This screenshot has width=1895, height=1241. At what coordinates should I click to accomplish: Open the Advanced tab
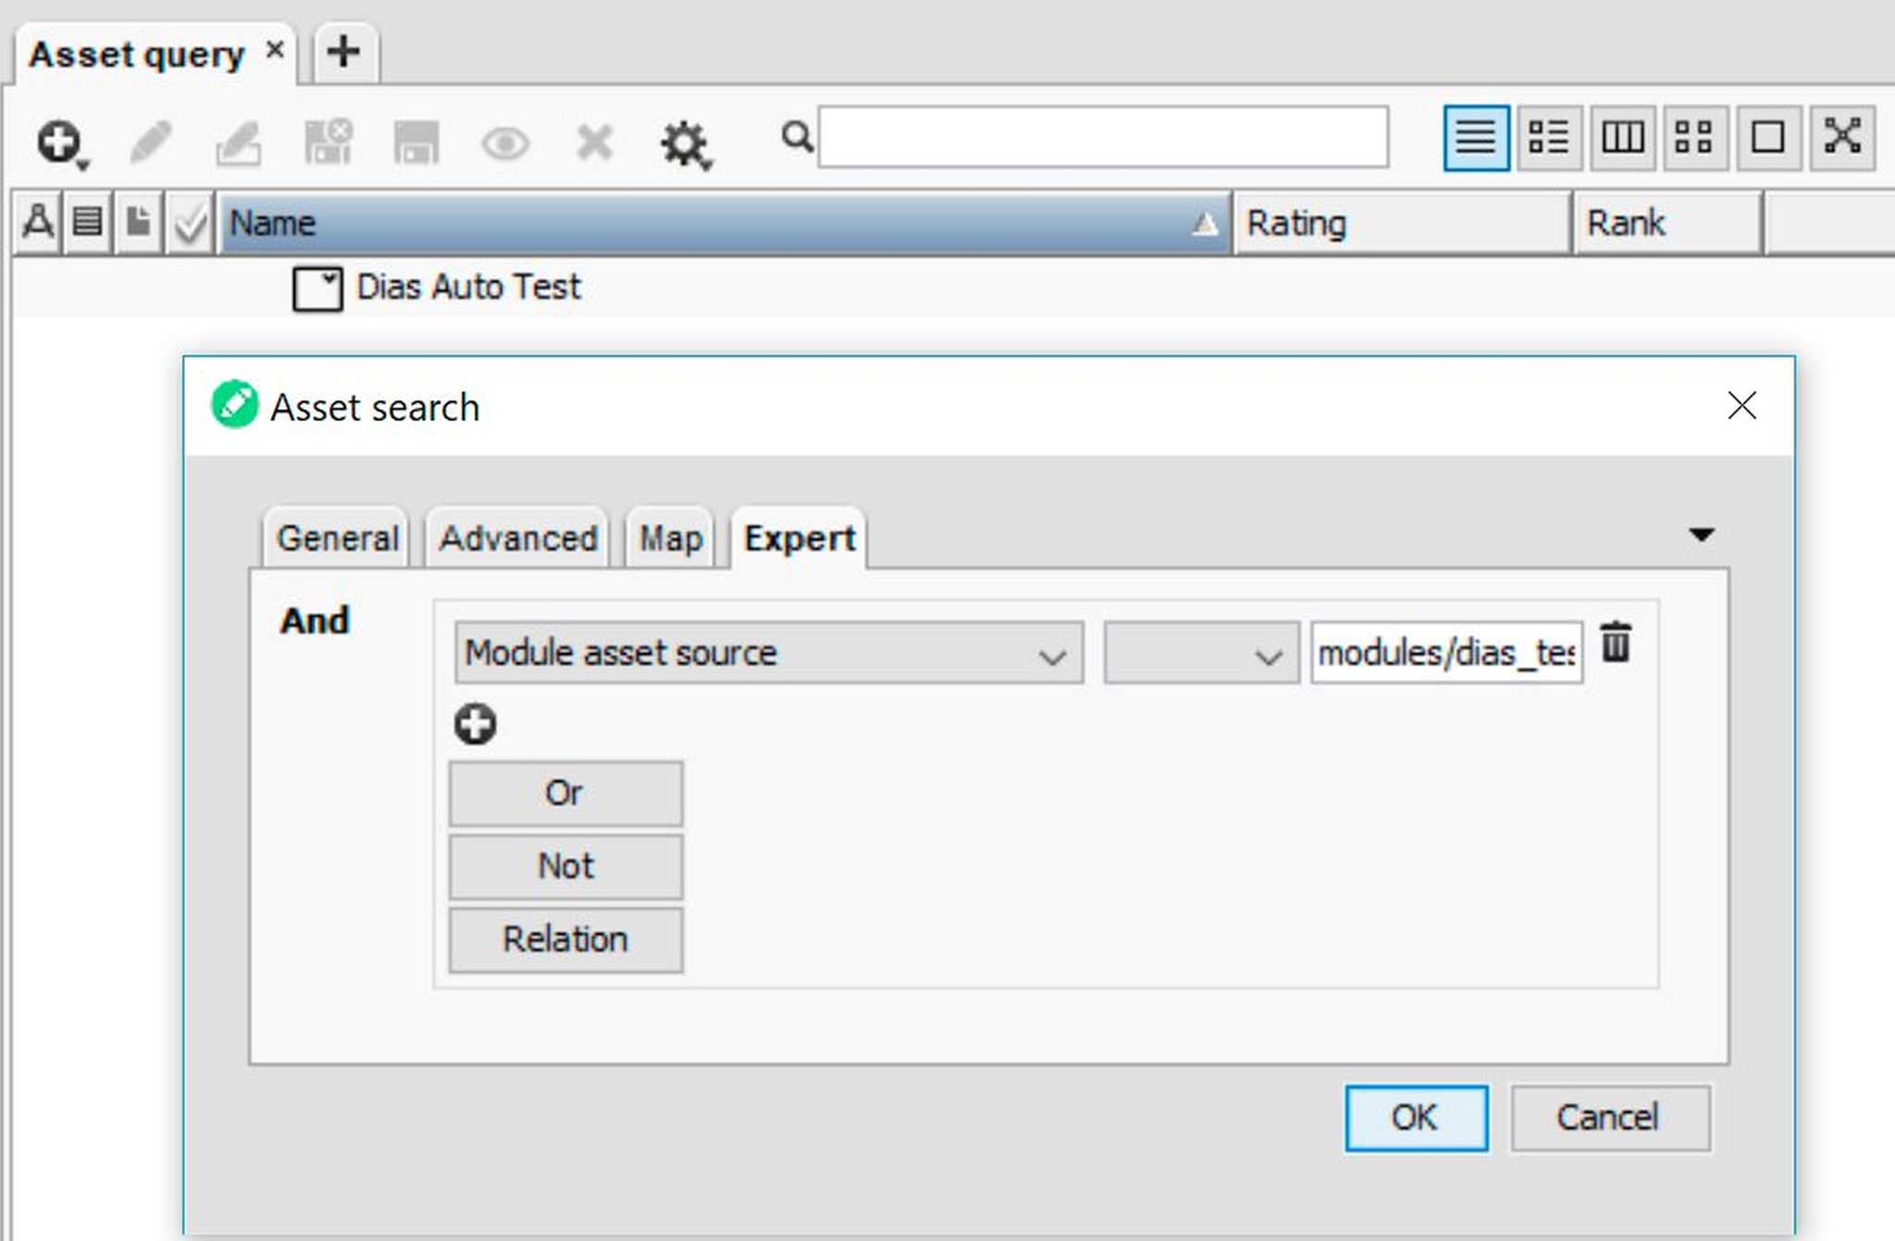[x=517, y=538]
